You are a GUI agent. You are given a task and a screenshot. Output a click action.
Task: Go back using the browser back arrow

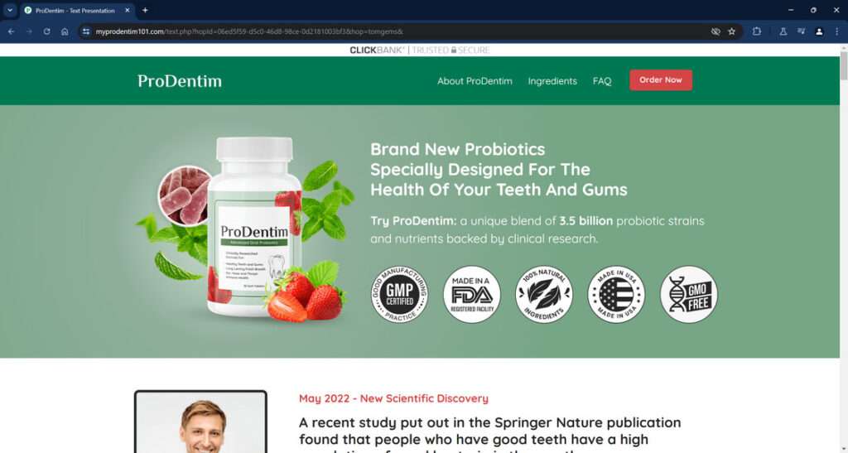pos(12,31)
